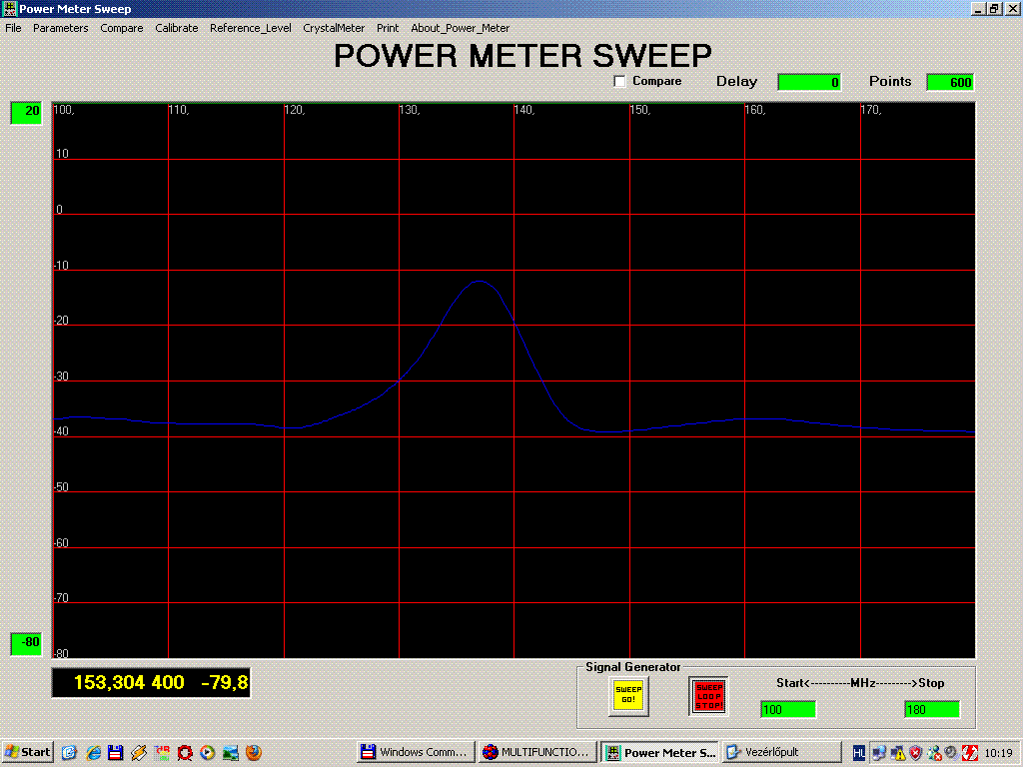Click the -30 level axis label
This screenshot has width=1023, height=767.
(61, 377)
